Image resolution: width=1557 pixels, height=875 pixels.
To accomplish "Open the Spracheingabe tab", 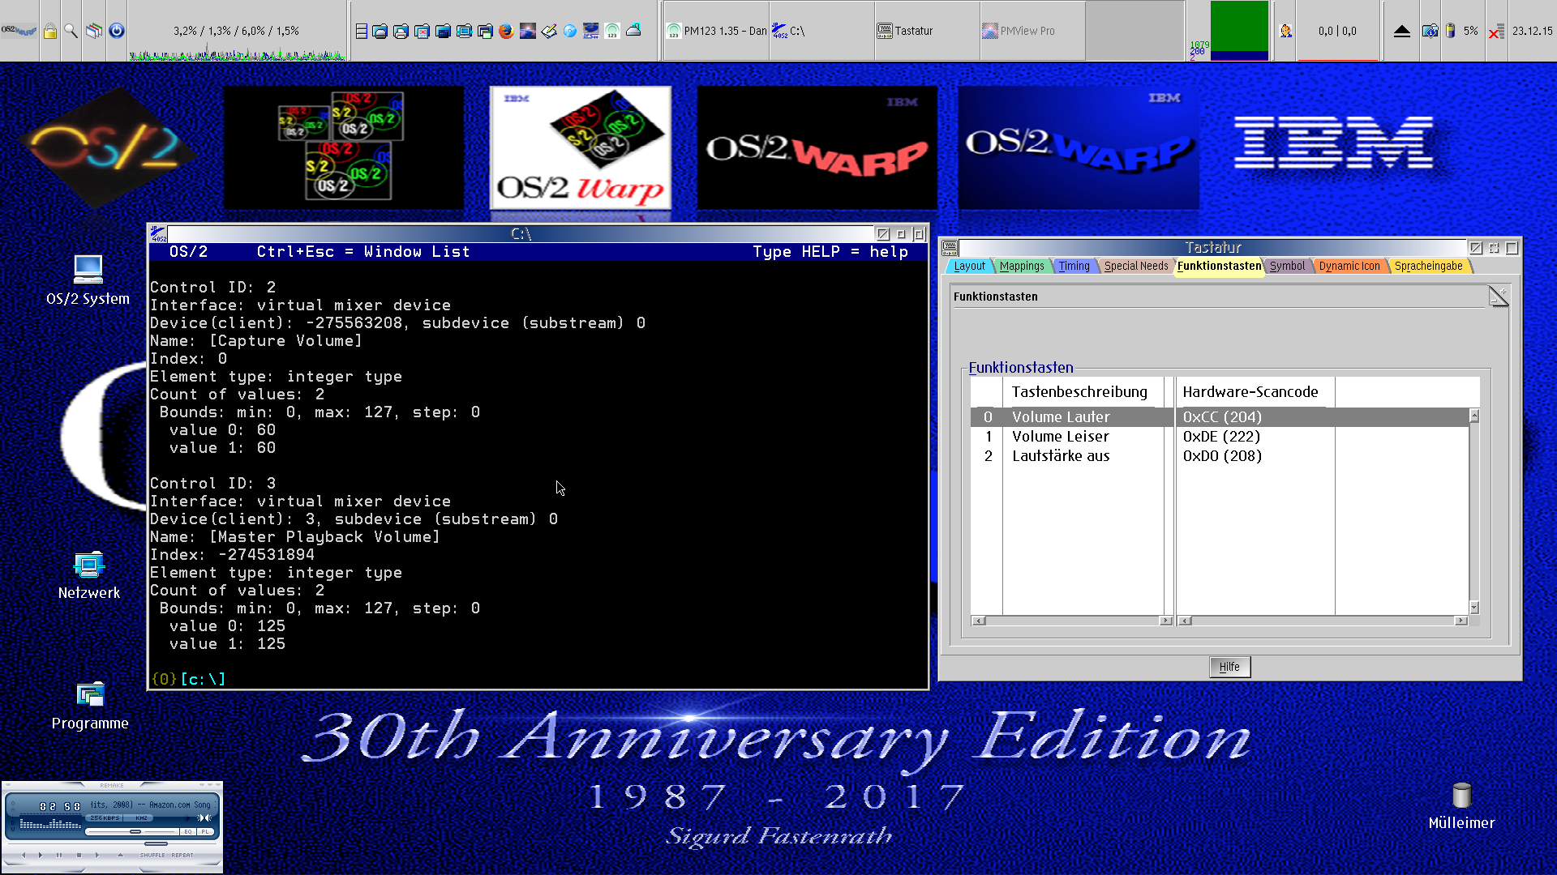I will (1428, 266).
